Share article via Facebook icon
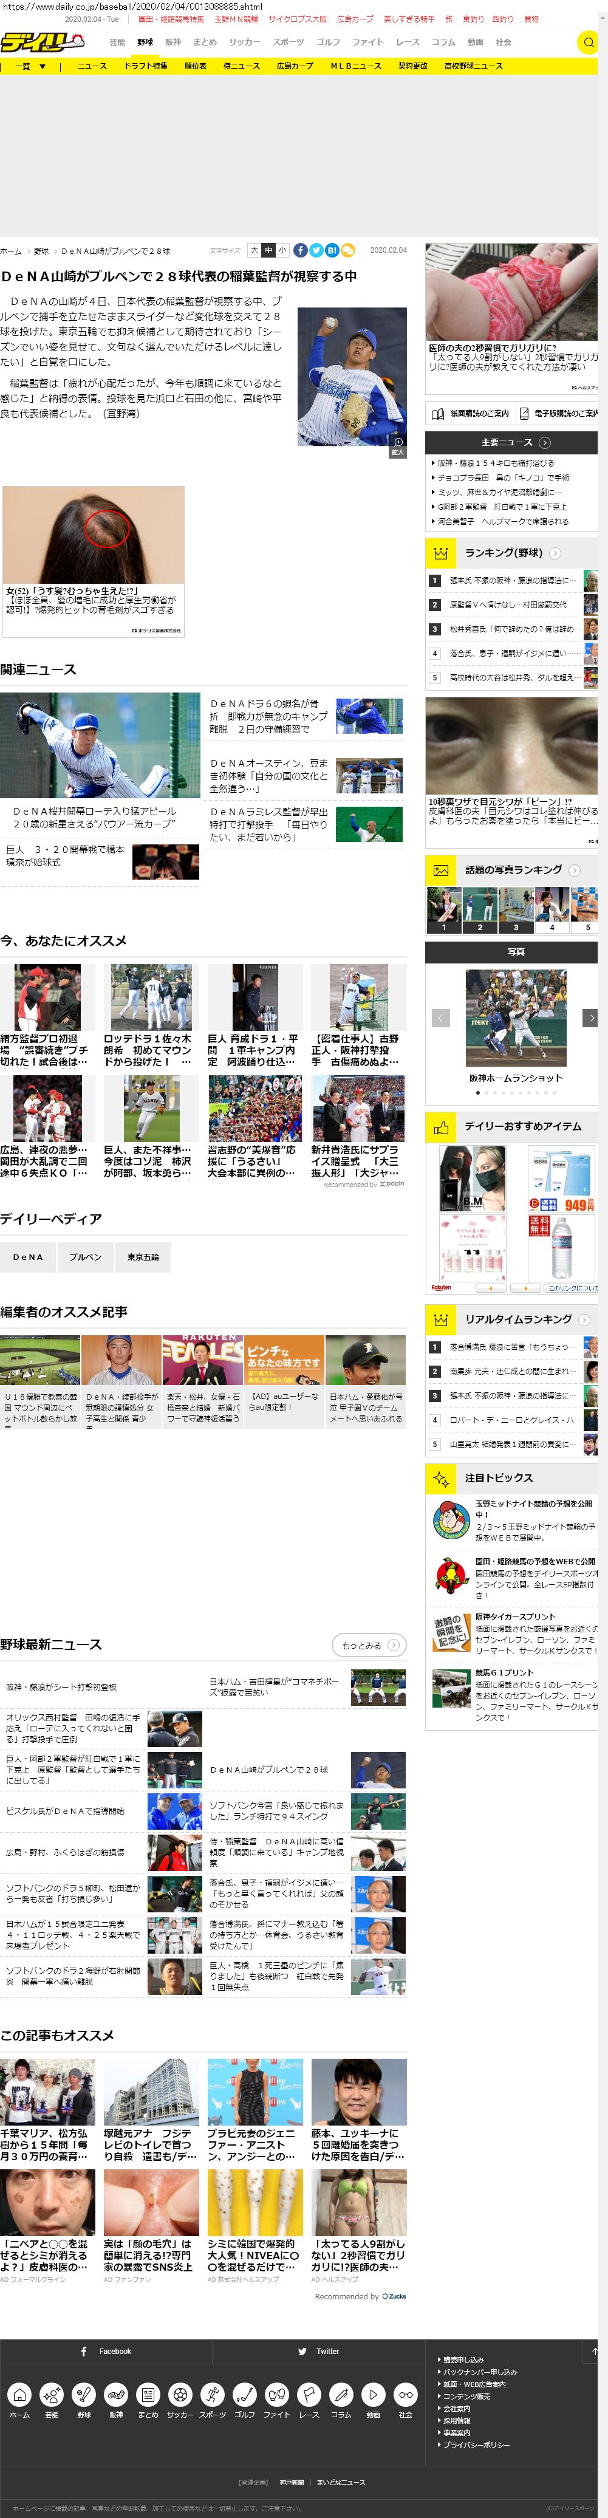Screen dimensions: 608x2518 [x=300, y=250]
